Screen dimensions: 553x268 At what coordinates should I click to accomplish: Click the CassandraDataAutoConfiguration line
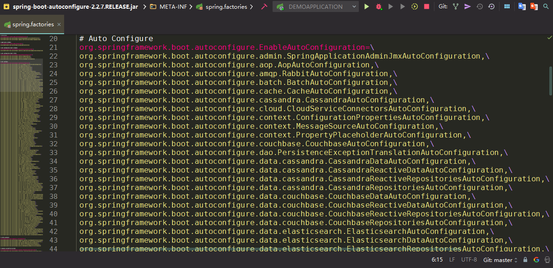tap(277, 161)
